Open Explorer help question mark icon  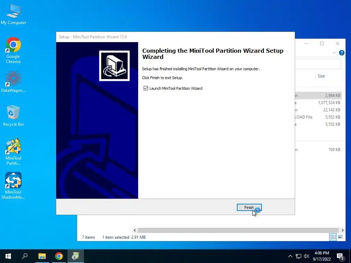pyautogui.click(x=342, y=53)
